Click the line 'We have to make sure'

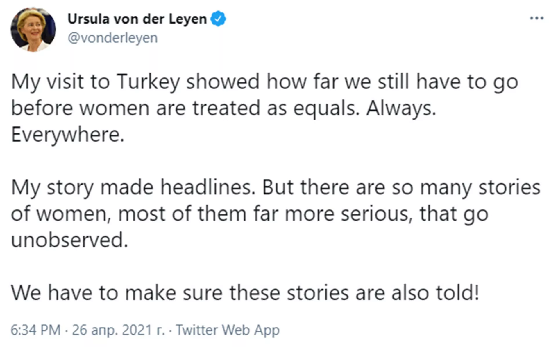(245, 292)
